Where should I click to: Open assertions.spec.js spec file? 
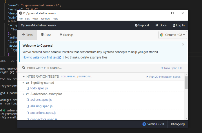click(x=43, y=113)
